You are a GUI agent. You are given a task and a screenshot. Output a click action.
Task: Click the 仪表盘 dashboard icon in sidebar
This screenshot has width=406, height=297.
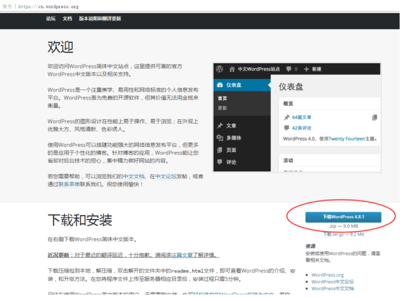point(219,84)
